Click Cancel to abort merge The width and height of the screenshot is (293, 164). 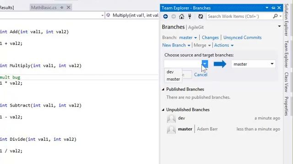(x=201, y=75)
